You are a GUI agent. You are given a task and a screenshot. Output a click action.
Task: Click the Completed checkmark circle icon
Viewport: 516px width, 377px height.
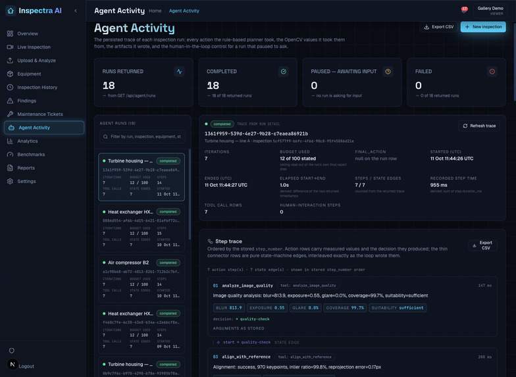pyautogui.click(x=283, y=71)
